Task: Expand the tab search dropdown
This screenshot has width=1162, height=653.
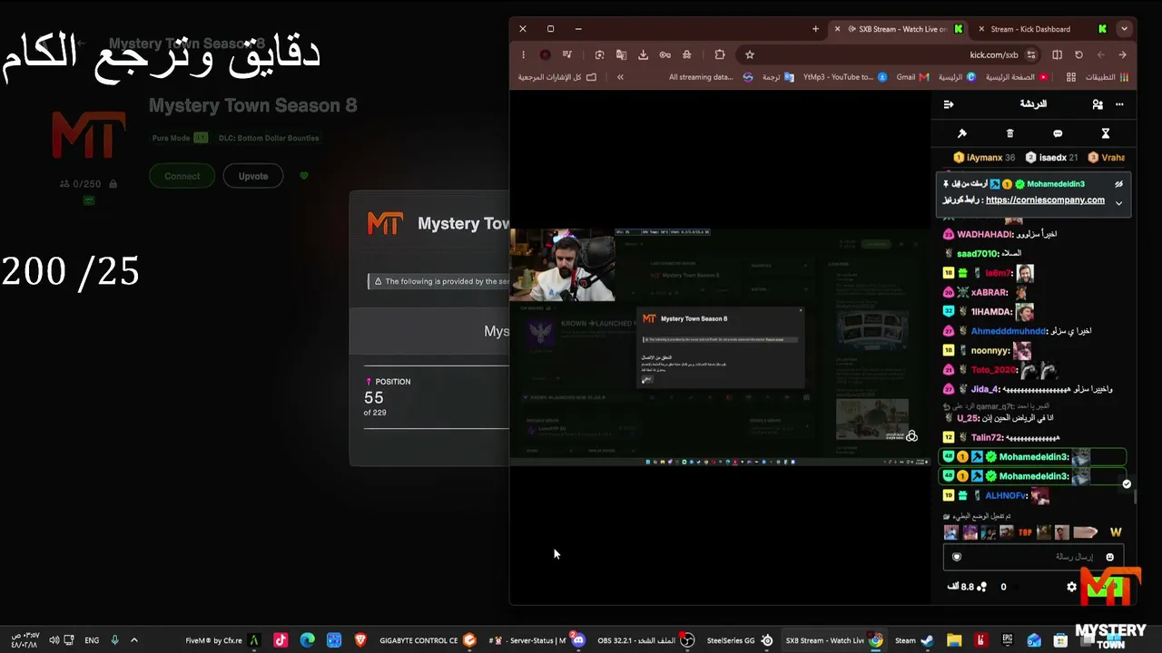Action: [x=1124, y=29]
